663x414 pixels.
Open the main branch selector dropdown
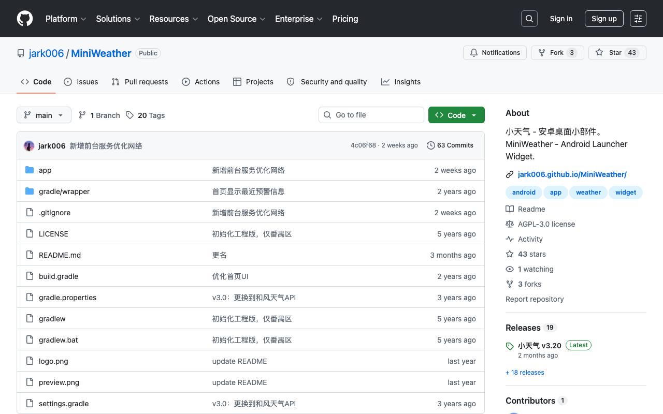(44, 115)
